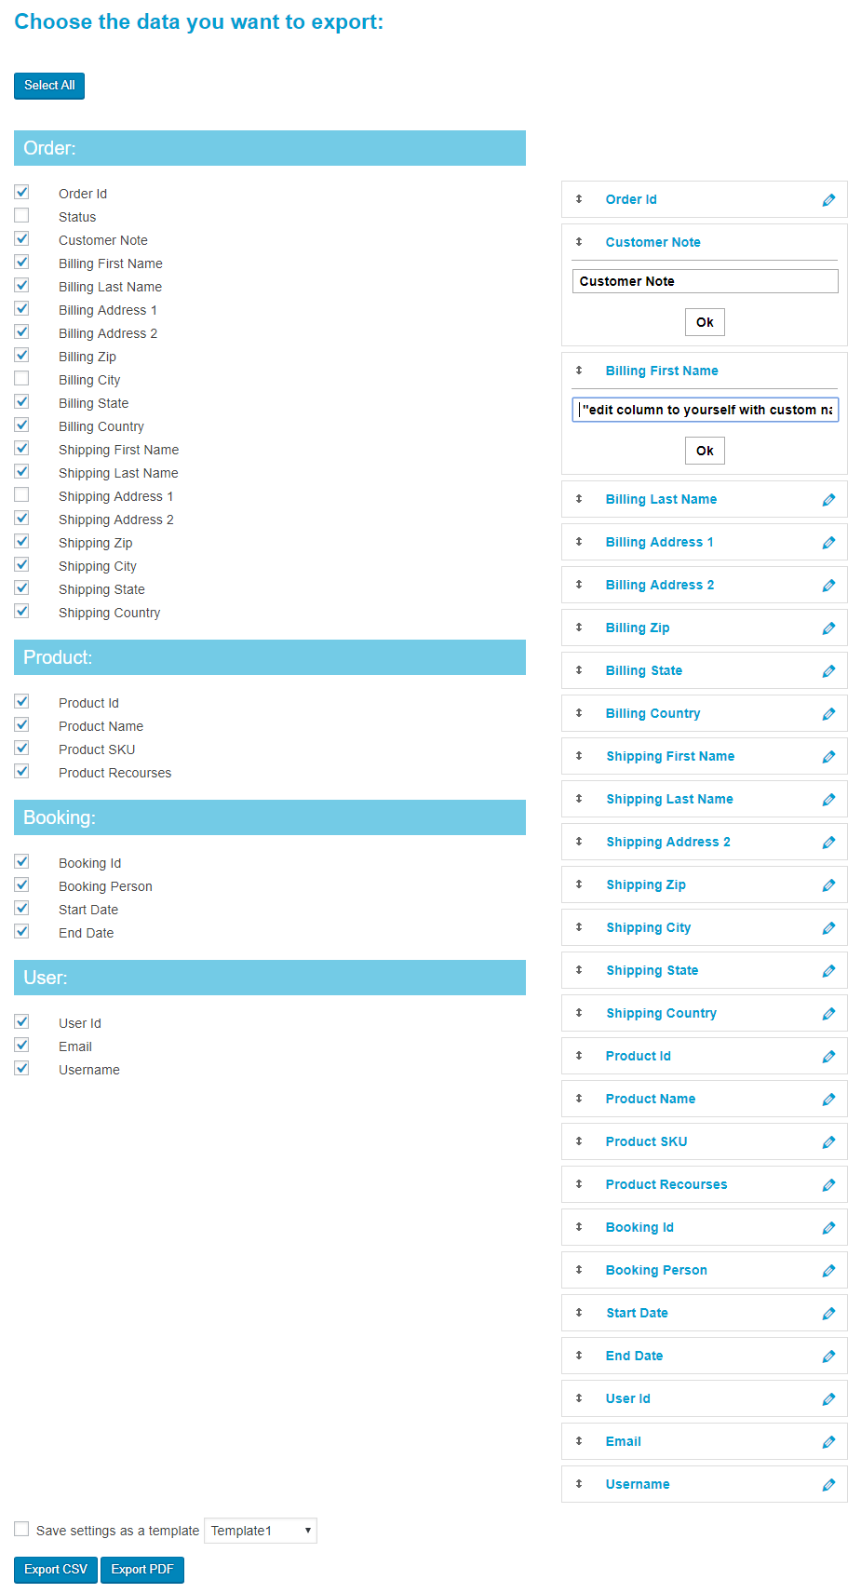This screenshot has height=1593, width=861.
Task: Open the Template1 dropdown
Action: click(x=261, y=1531)
